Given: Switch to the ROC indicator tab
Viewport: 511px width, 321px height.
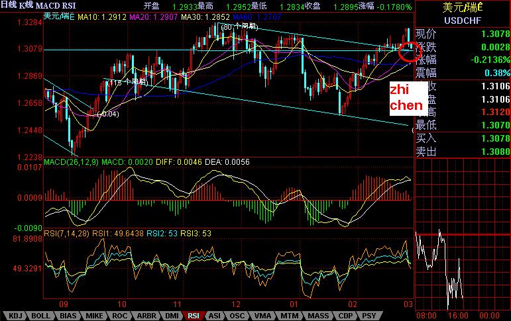Looking at the screenshot, I should click(x=119, y=316).
